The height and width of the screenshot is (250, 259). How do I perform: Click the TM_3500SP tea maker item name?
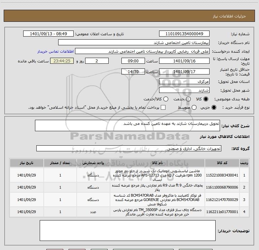pos(157,212)
